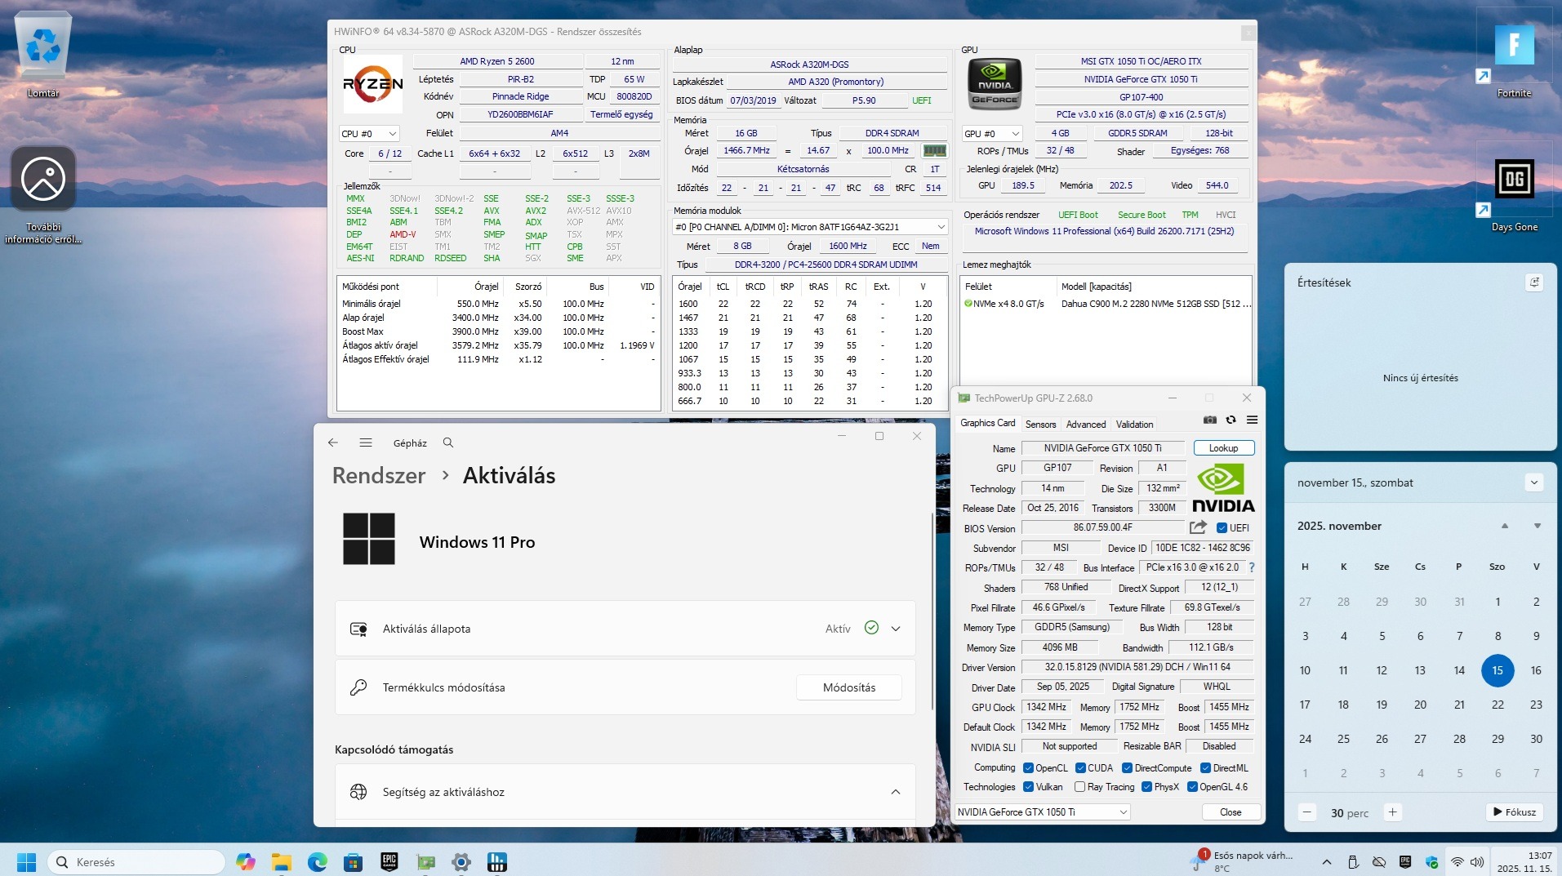Toggle the DirectCompute checkbox
This screenshot has height=876, width=1562.
pyautogui.click(x=1127, y=767)
